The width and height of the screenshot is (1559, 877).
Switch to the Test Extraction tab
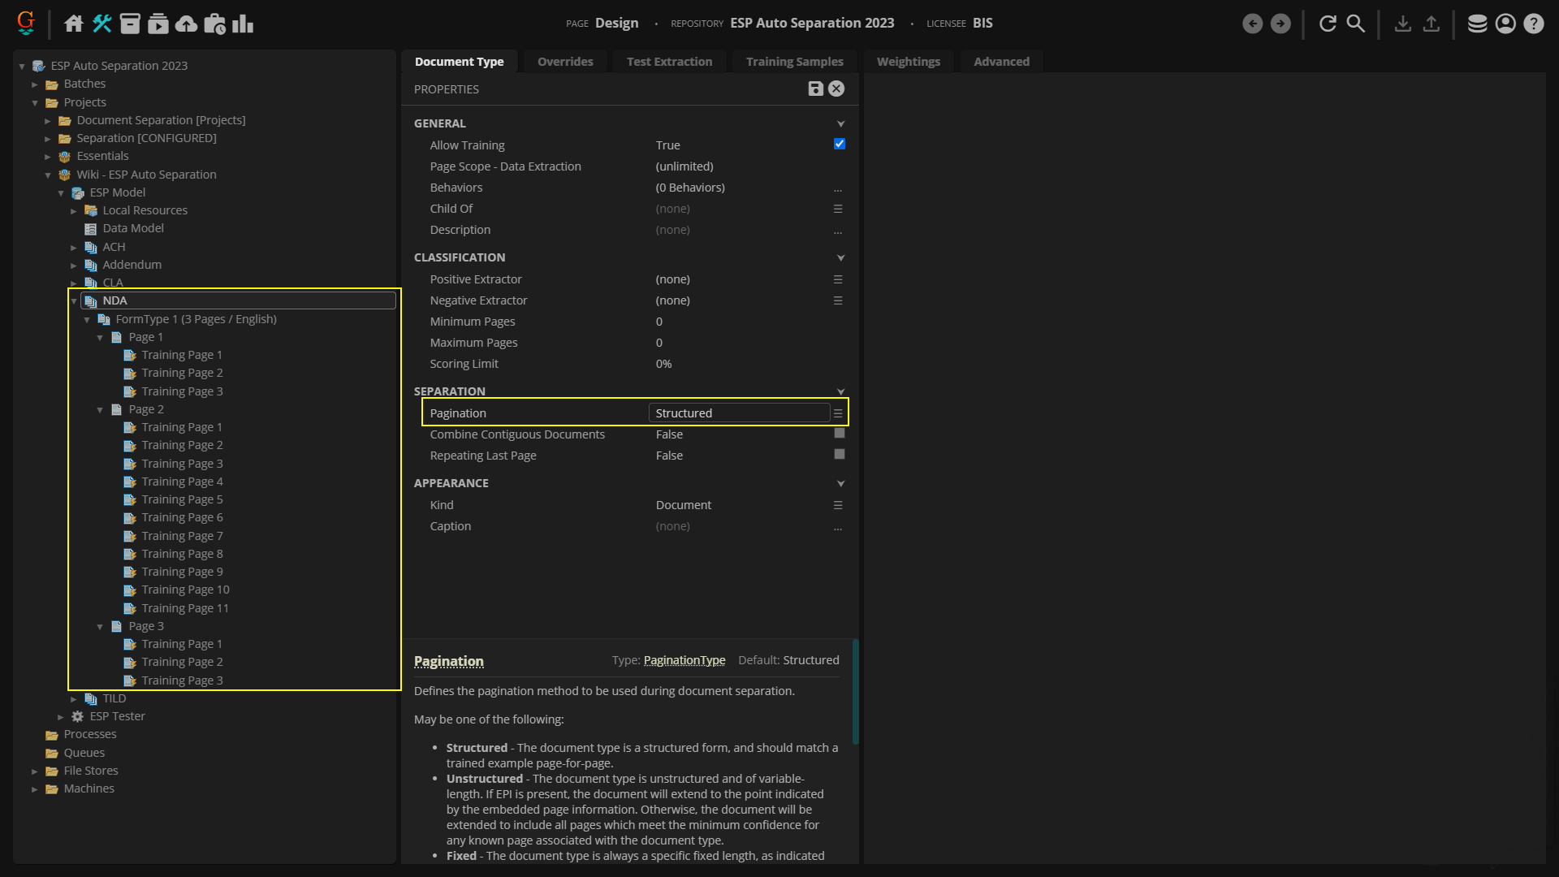[x=669, y=62]
